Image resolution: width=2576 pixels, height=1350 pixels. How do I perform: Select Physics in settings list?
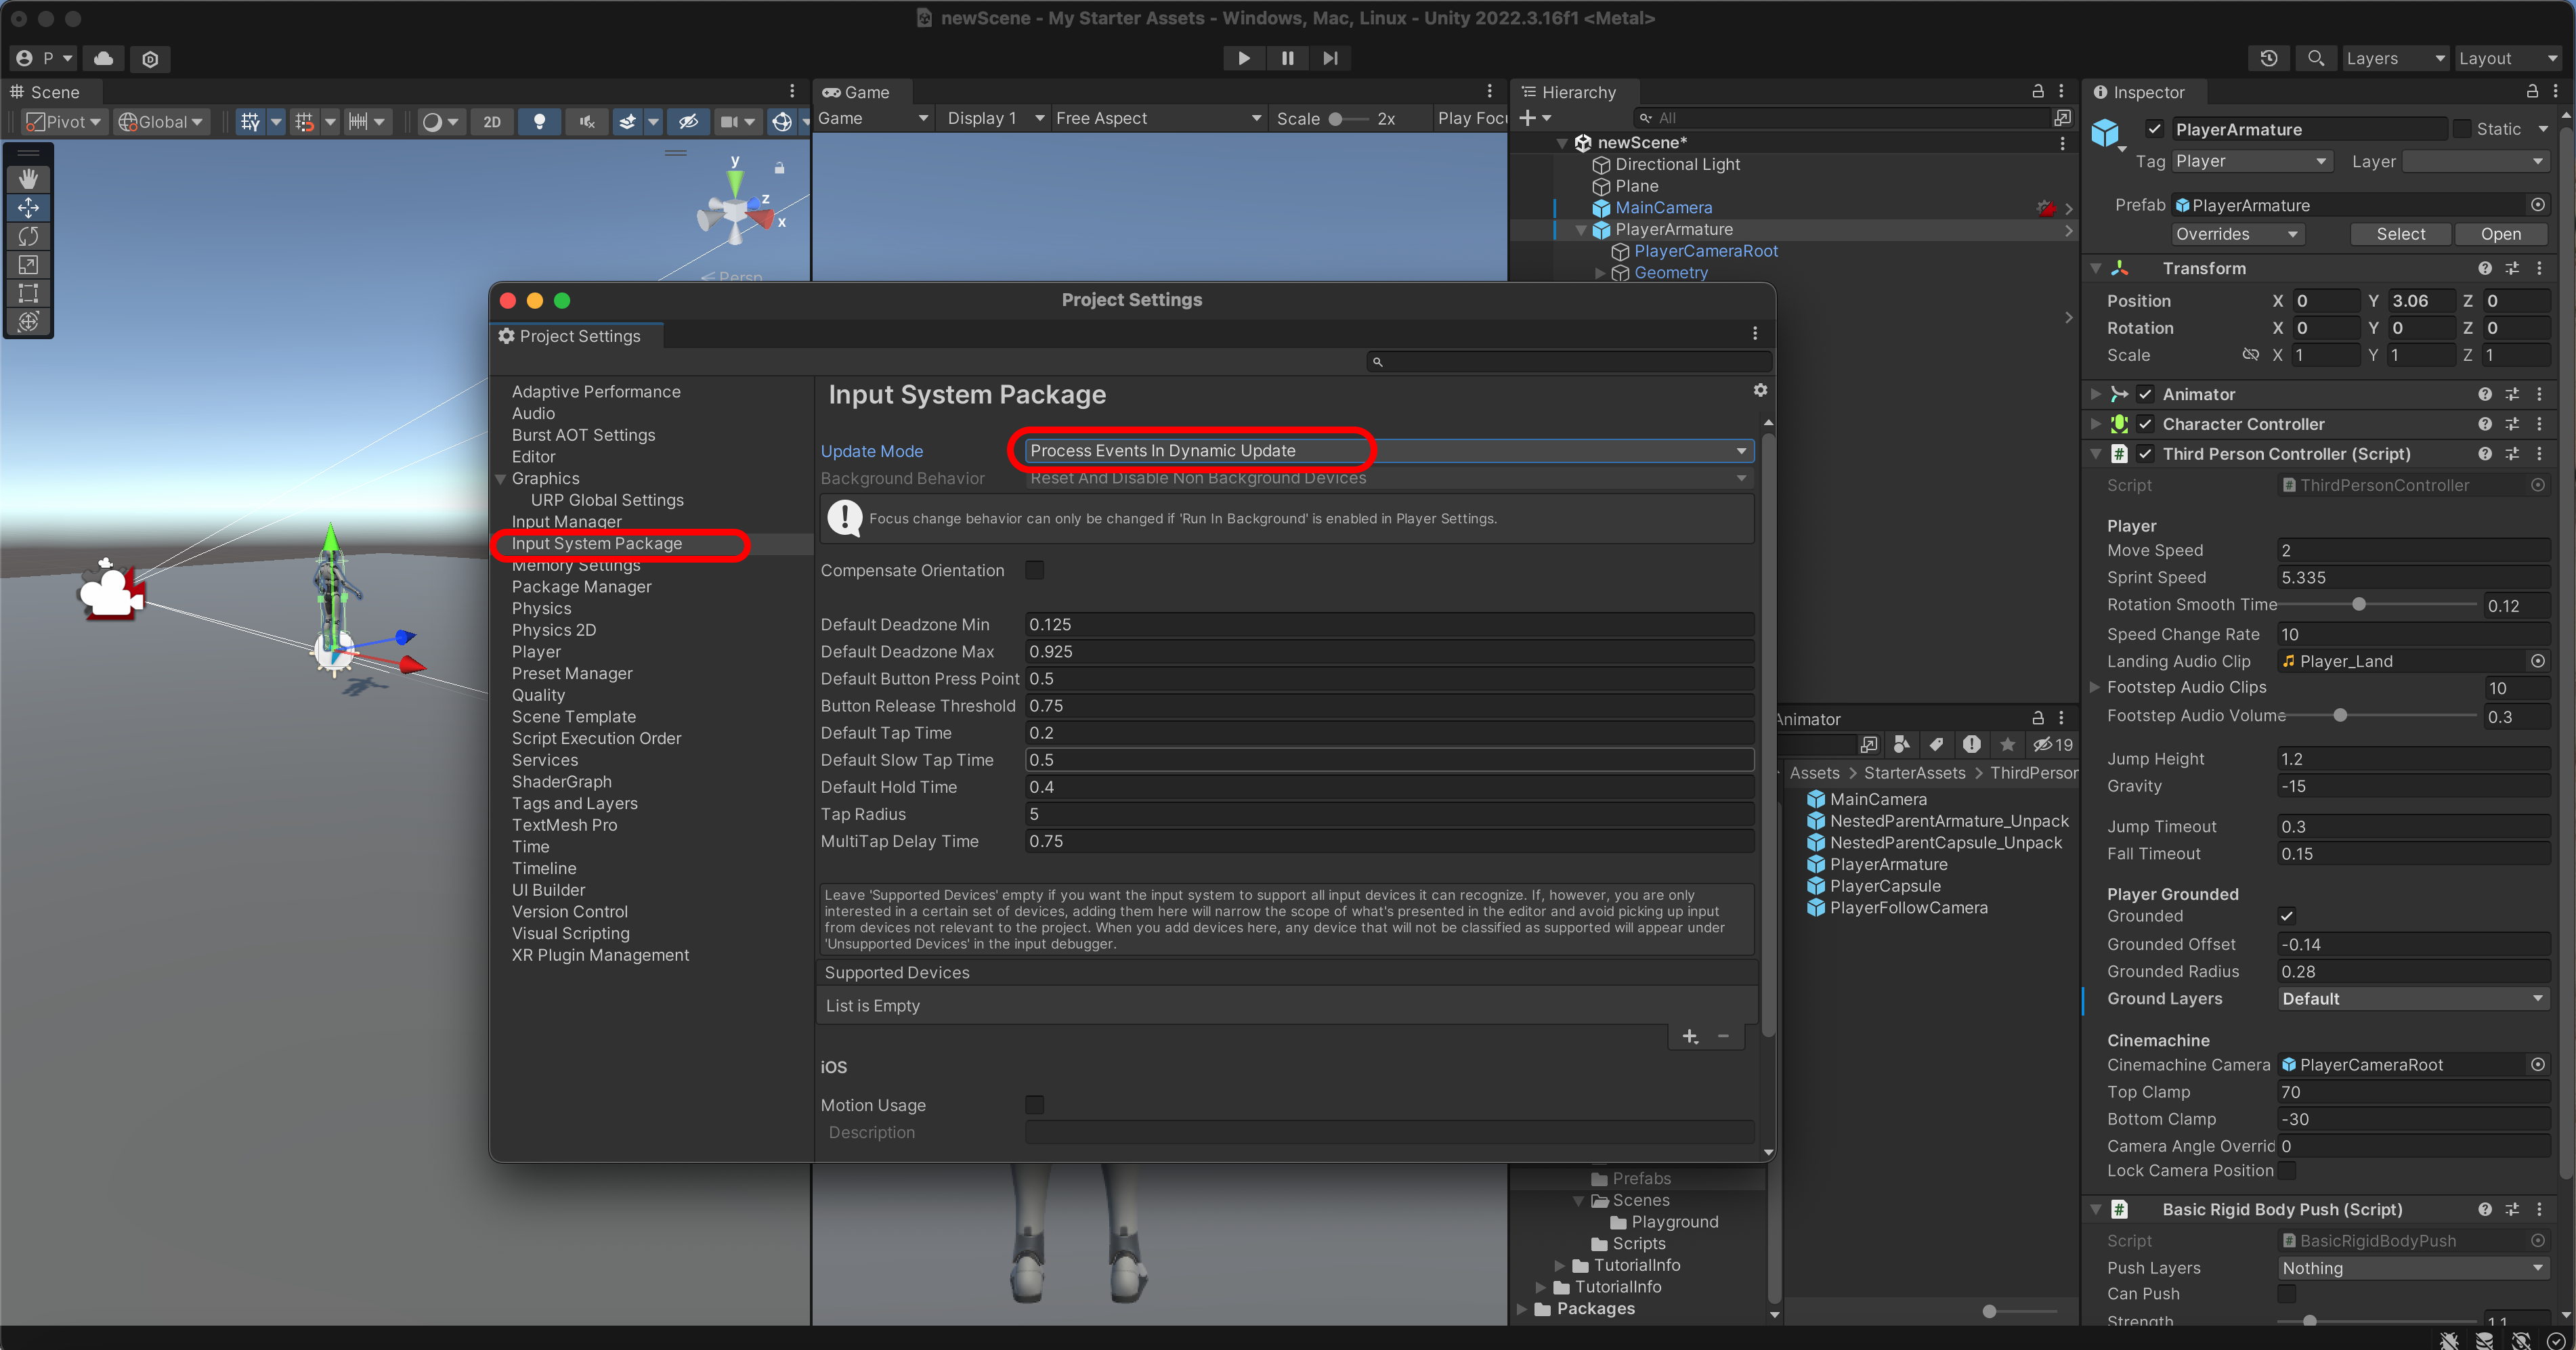pyautogui.click(x=541, y=608)
